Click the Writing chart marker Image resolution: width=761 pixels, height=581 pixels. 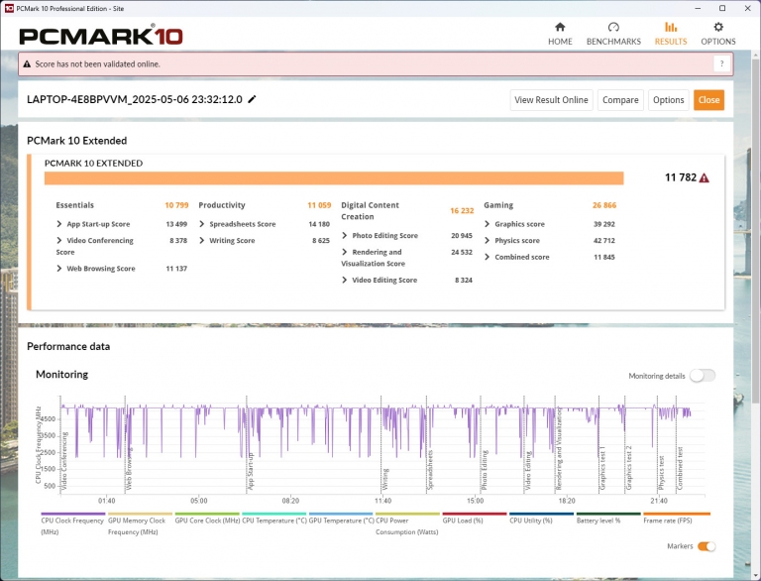coord(385,479)
